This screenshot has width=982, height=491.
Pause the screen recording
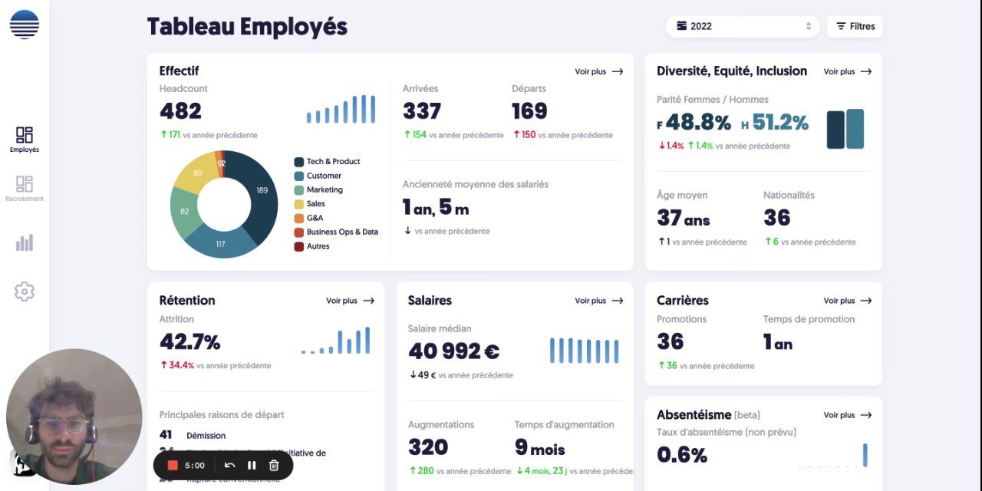pyautogui.click(x=252, y=465)
